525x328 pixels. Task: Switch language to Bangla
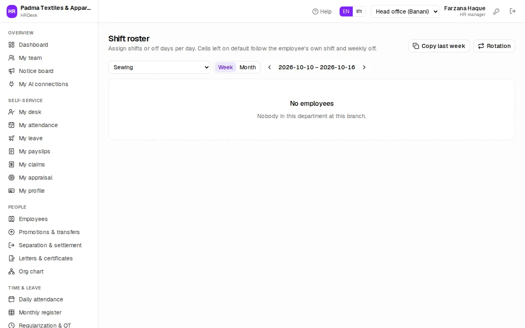pyautogui.click(x=359, y=11)
